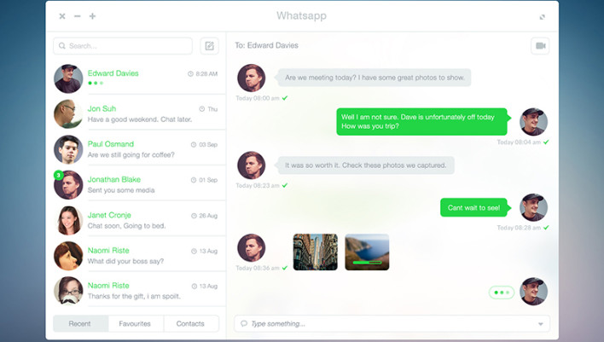Click the 'Today 08:36 am' timestamp
The height and width of the screenshot is (342, 604).
258,268
